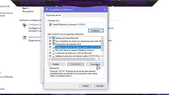Click the horizontal scroll right arrow
The height and width of the screenshot is (95, 169).
[99, 59]
